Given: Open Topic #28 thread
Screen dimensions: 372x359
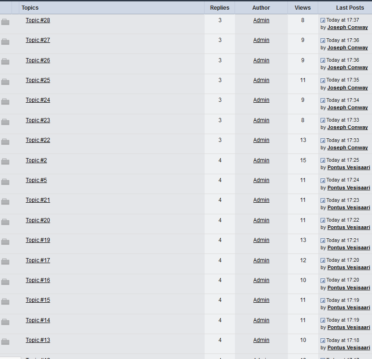Looking at the screenshot, I should pos(38,20).
